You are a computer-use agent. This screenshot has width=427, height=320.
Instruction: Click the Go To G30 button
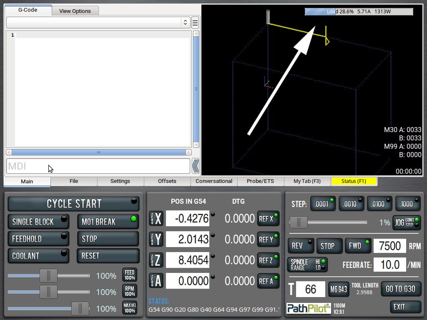click(x=401, y=289)
